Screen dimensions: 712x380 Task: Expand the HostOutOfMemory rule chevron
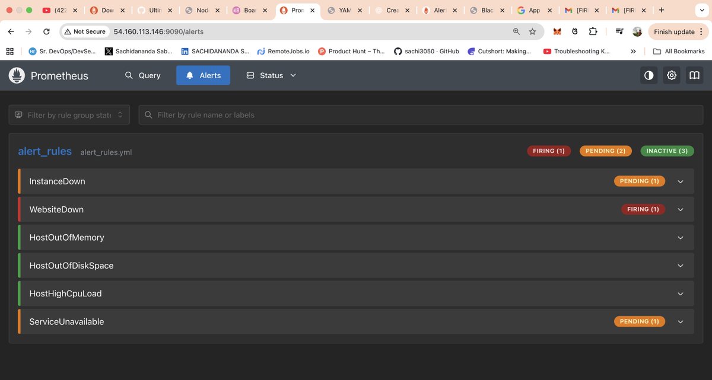(x=681, y=238)
